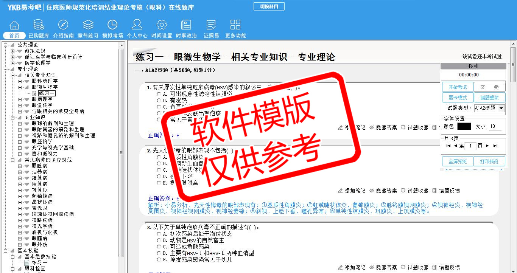Open the 模拟考场 clock icon
Viewport: 517px width, 273px height.
(112, 25)
